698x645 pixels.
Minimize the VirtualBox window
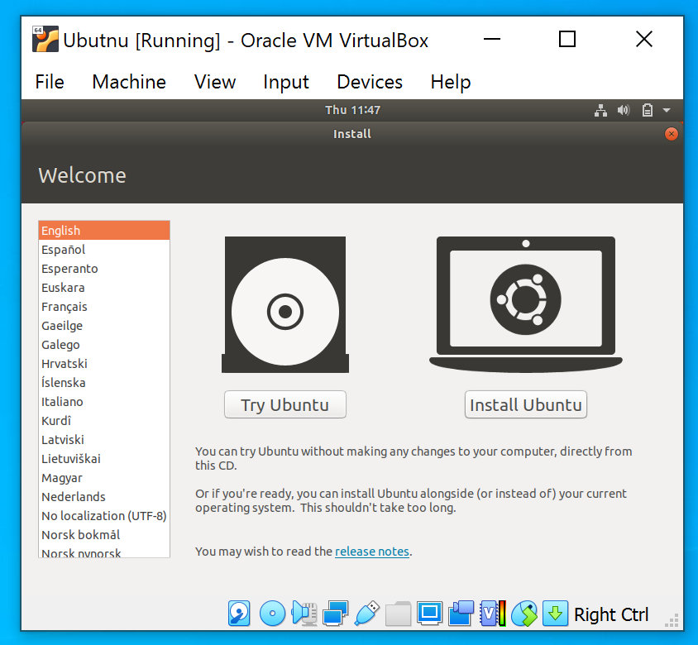coord(492,39)
